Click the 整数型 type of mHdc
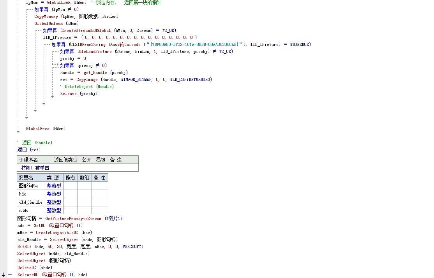 click(54, 210)
